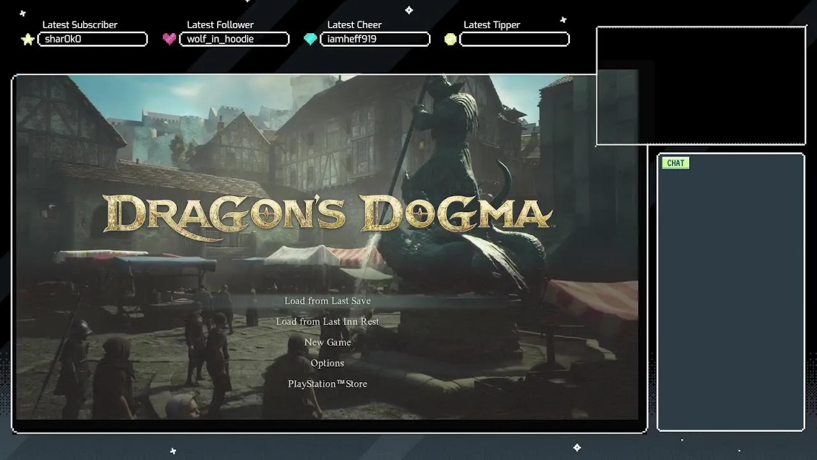
Task: Click the black webcam frame
Action: point(701,86)
